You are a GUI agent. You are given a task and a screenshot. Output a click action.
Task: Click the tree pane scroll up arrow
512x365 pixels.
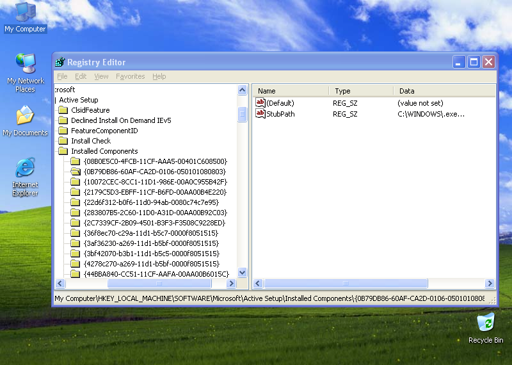point(243,90)
